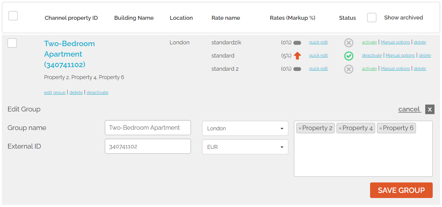Screen dimensions: 442x207
Task: Click quick edit for the standard rate
Action: 318,55
